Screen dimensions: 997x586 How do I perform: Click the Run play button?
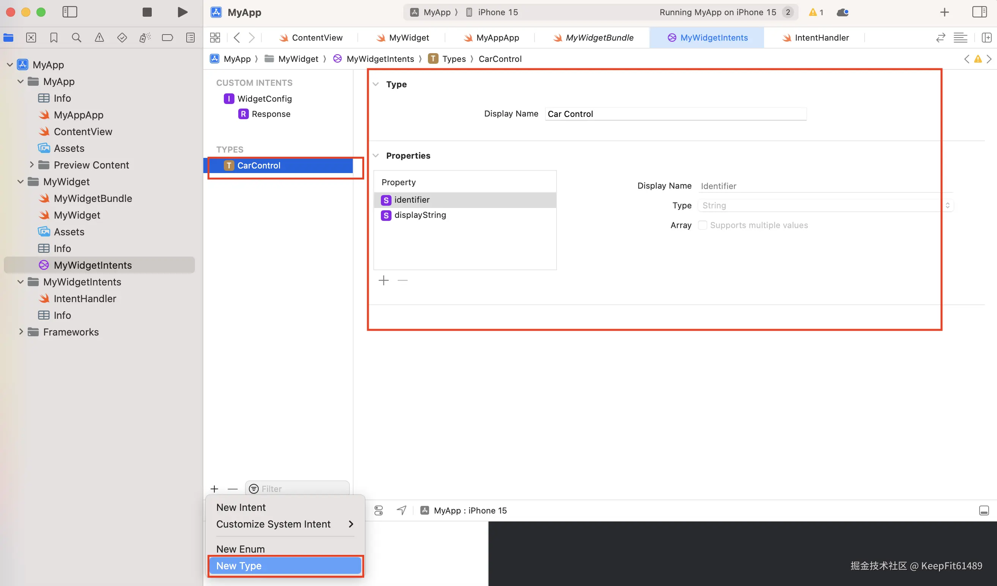(x=182, y=12)
